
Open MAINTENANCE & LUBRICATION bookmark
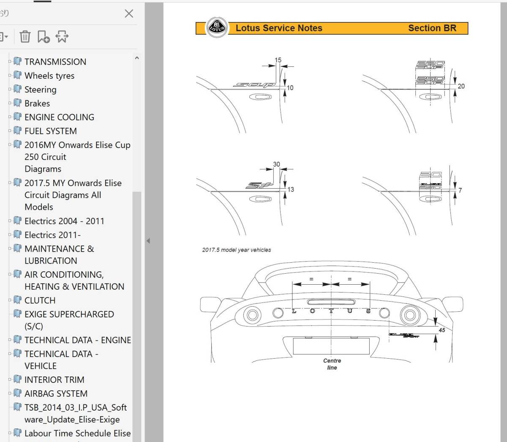point(59,255)
